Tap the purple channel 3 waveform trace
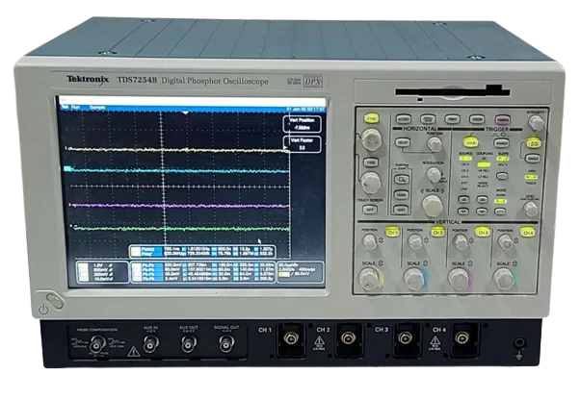Image resolution: width=580 pixels, height=399 pixels. (x=177, y=205)
